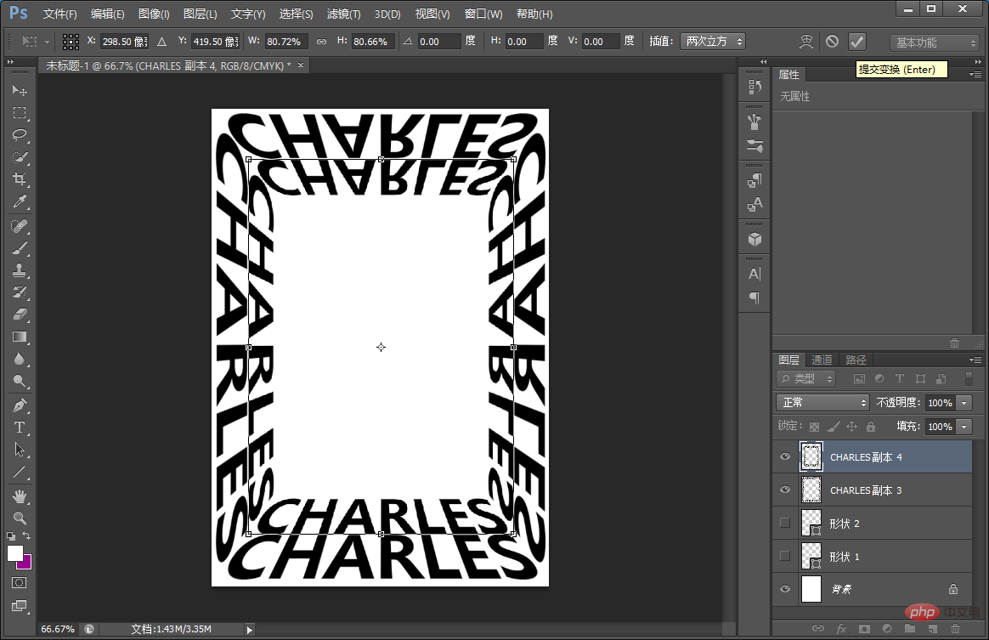The width and height of the screenshot is (989, 640).
Task: Open the 视图(V) menu
Action: click(x=432, y=14)
